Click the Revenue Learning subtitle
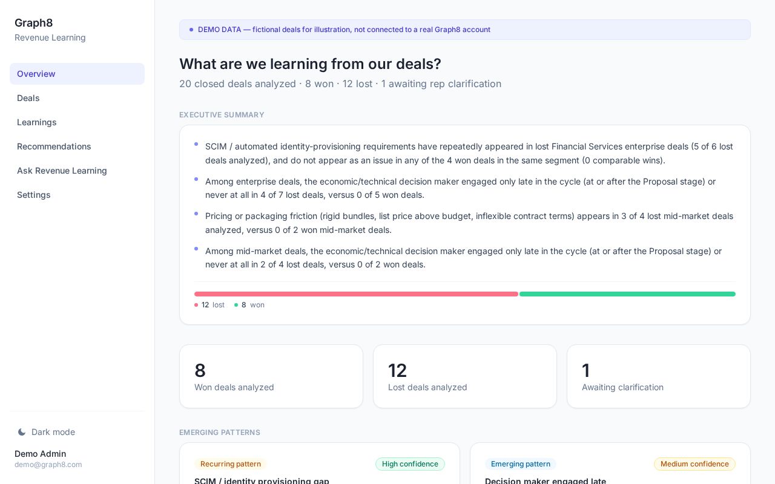The height and width of the screenshot is (484, 775). [x=50, y=38]
